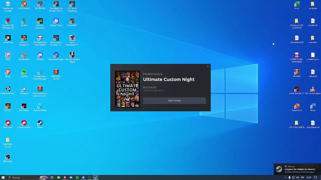Select the Driver Booster 11 shortcut
The image size is (321, 180).
[x=297, y=90]
